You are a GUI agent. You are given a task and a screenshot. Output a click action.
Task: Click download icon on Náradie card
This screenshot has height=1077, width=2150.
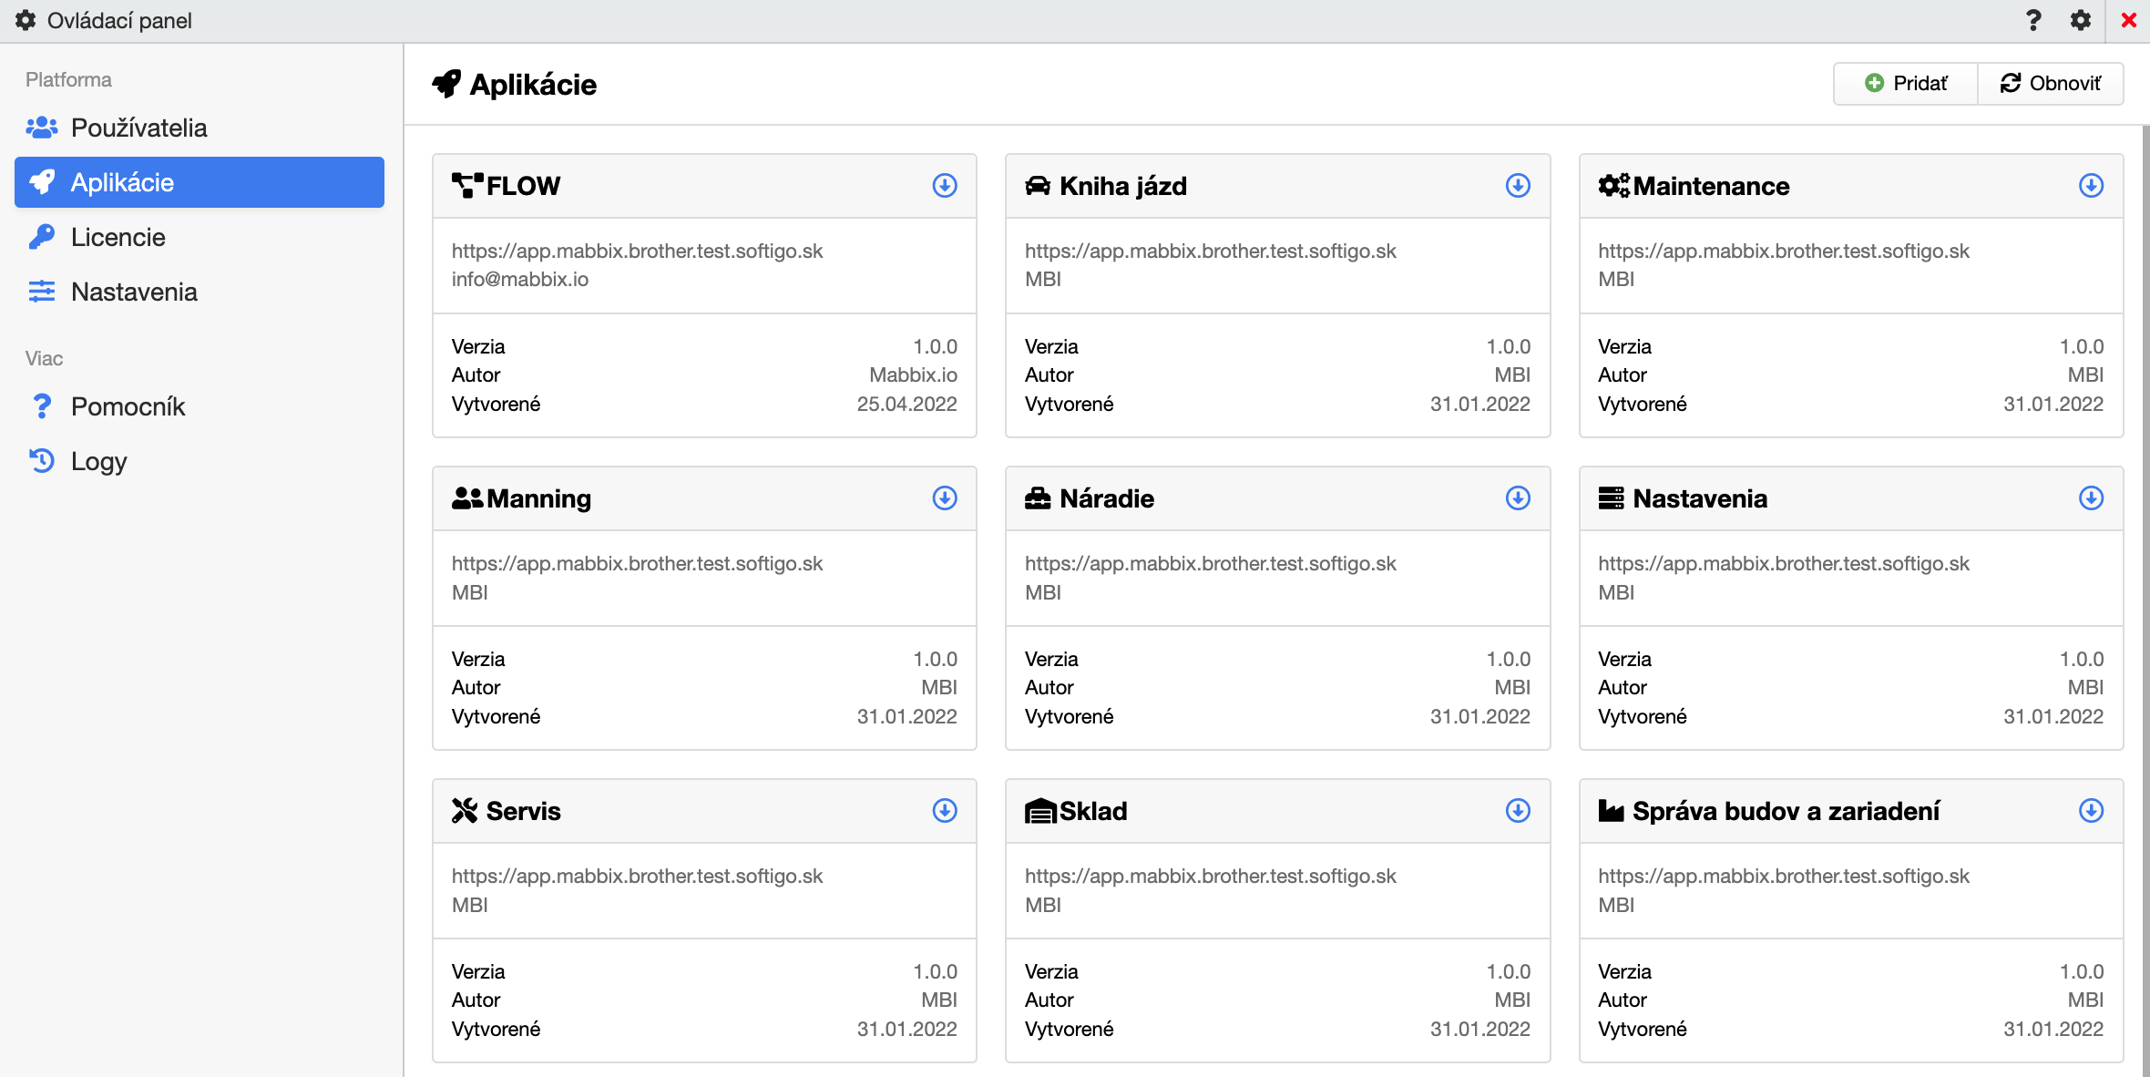click(x=1518, y=498)
